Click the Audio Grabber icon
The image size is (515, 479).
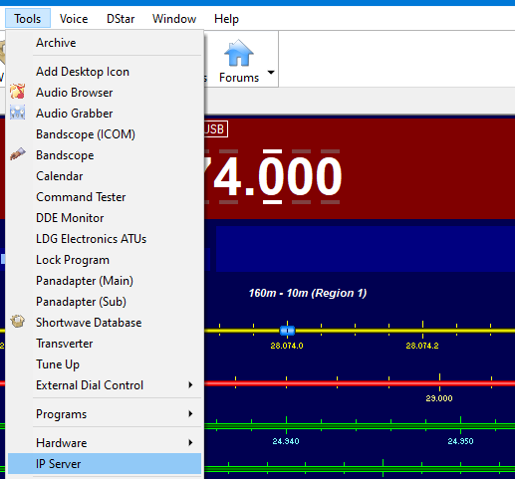pos(17,113)
